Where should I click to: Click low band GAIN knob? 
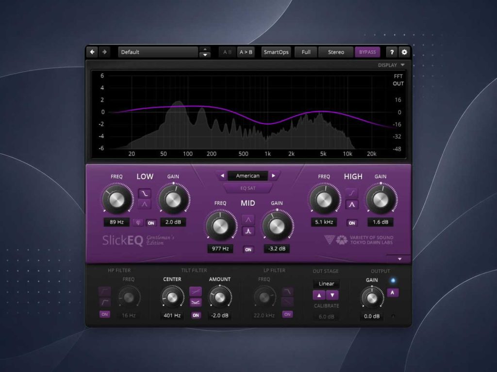[x=173, y=199]
